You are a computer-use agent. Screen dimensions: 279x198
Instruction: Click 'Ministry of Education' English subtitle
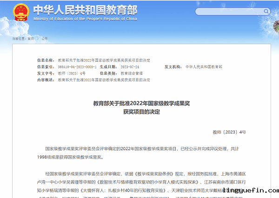pyautogui.click(x=85, y=19)
